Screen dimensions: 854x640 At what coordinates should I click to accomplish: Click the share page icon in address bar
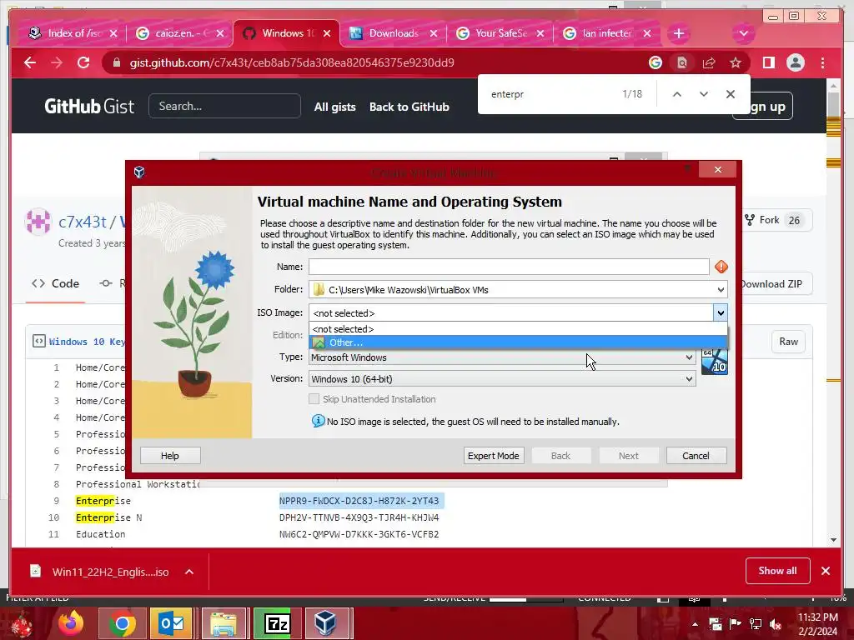click(x=709, y=63)
